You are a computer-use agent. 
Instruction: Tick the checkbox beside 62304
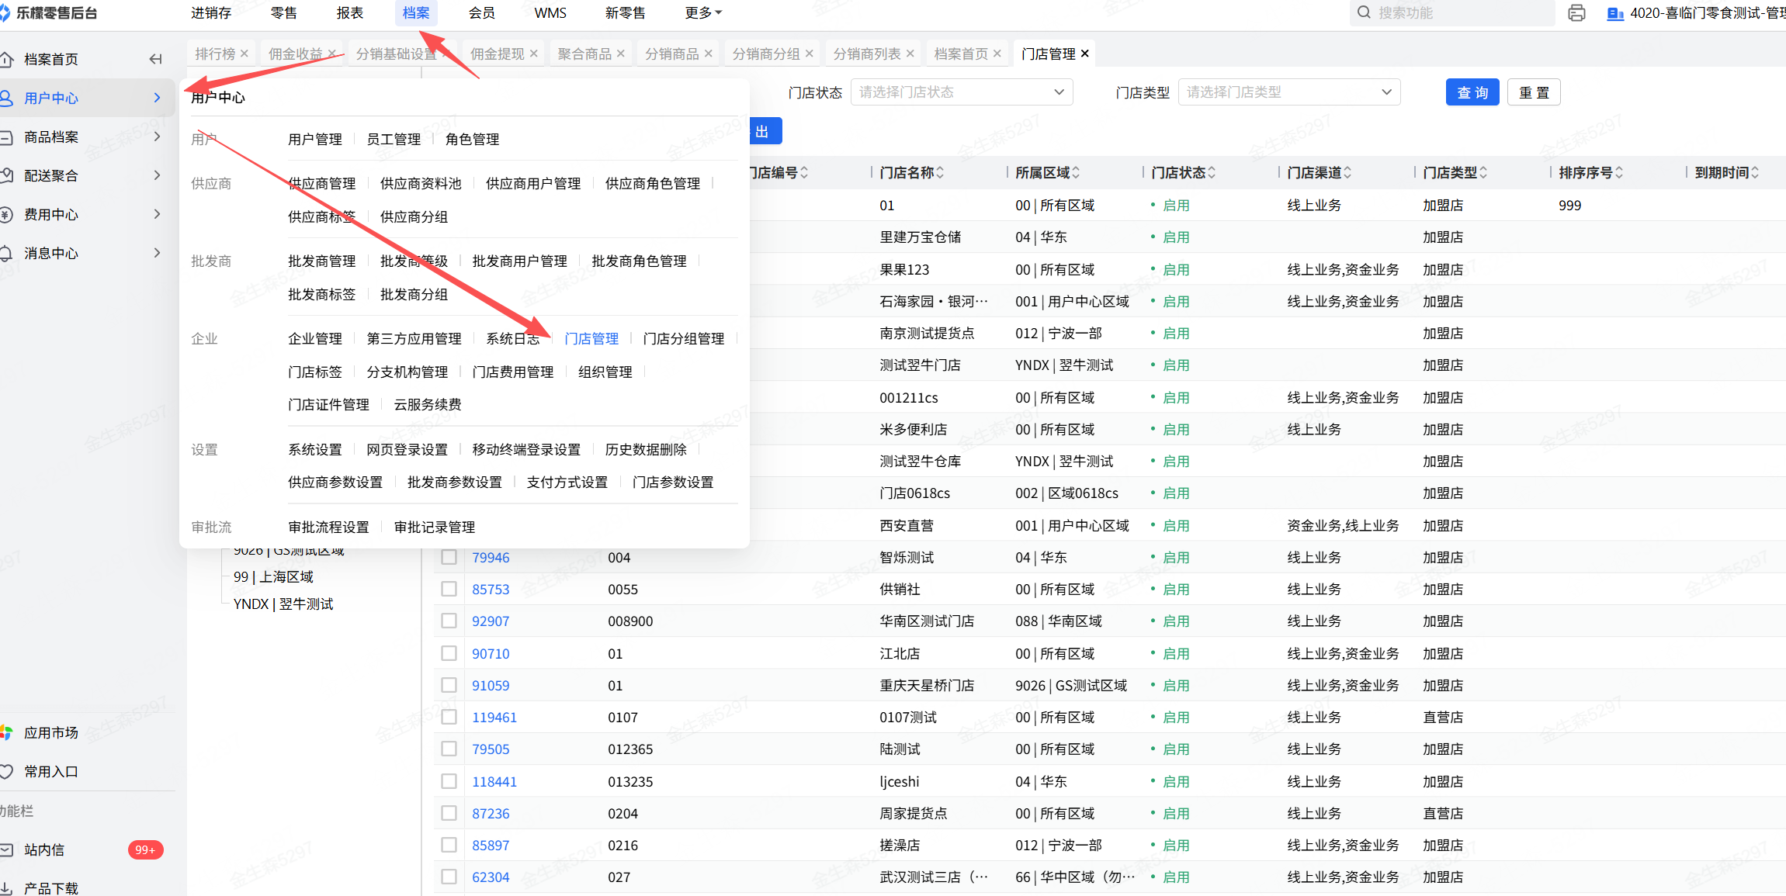point(449,877)
